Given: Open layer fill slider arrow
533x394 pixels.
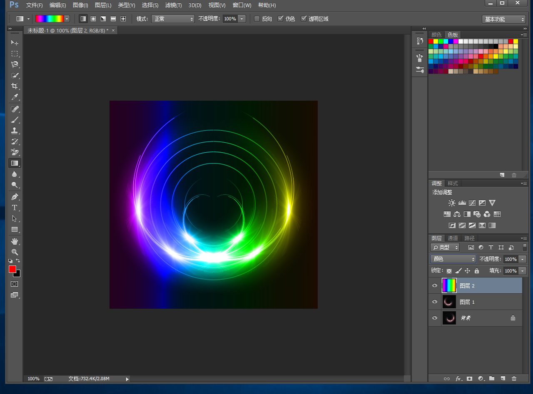Looking at the screenshot, I should 523,271.
